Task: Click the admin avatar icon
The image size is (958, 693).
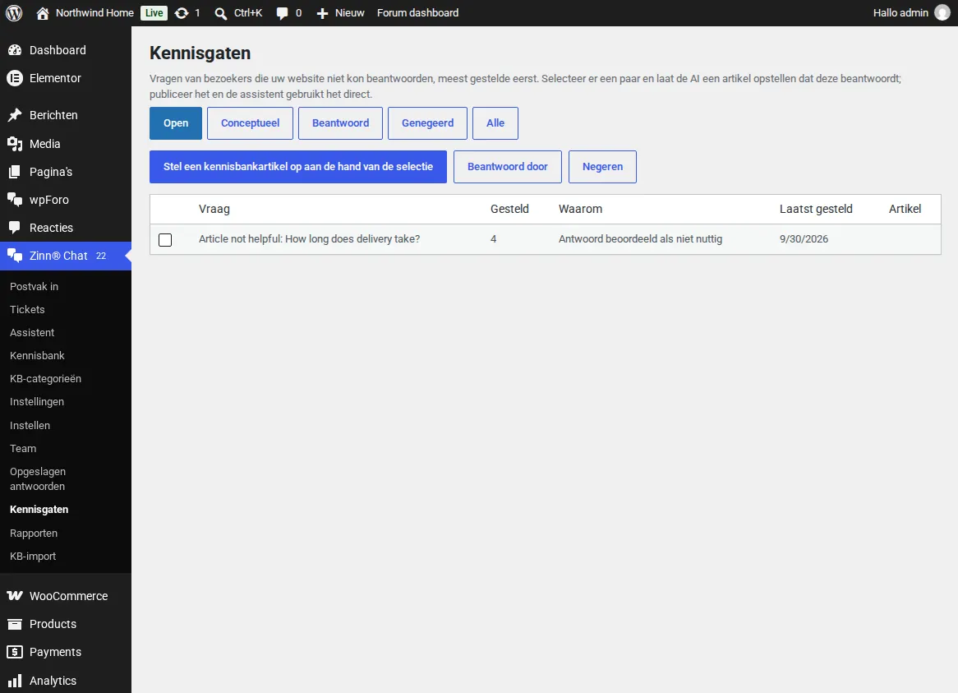Action: (942, 13)
